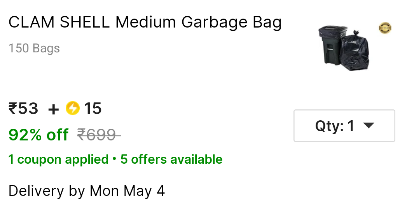Click the quantity dropdown arrow
The width and height of the screenshot is (407, 206).
coord(368,126)
